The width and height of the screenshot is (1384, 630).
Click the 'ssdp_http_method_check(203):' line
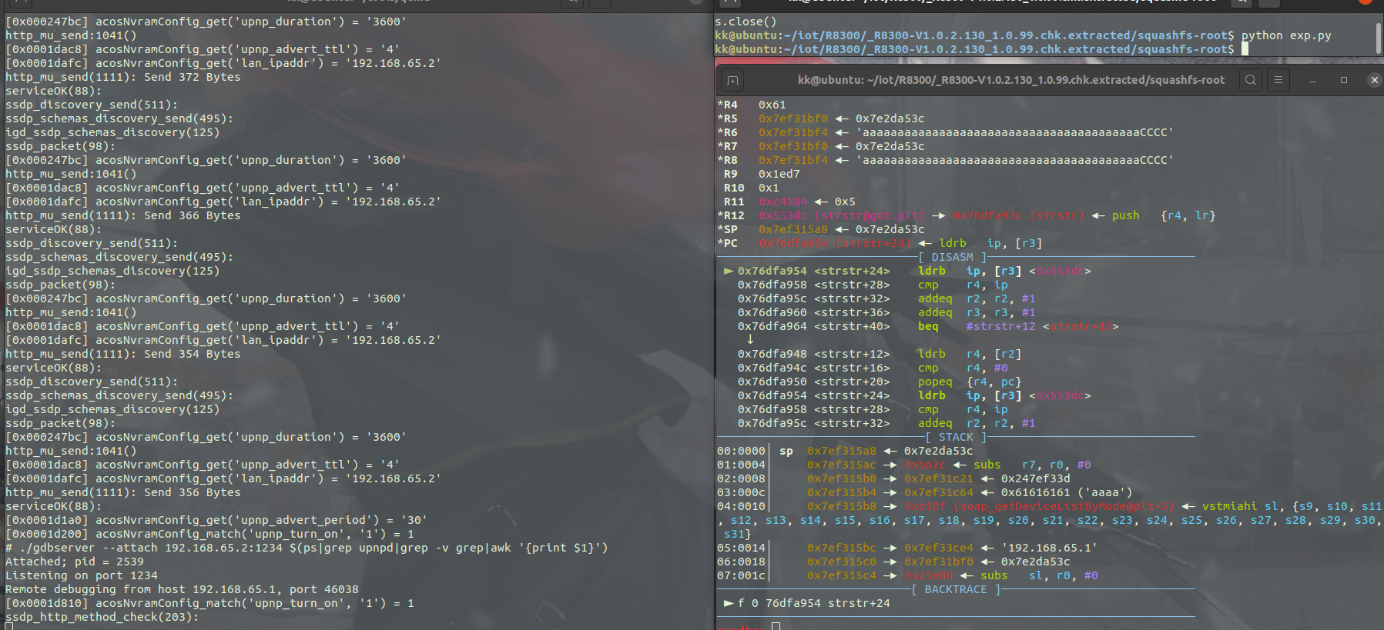pyautogui.click(x=102, y=617)
